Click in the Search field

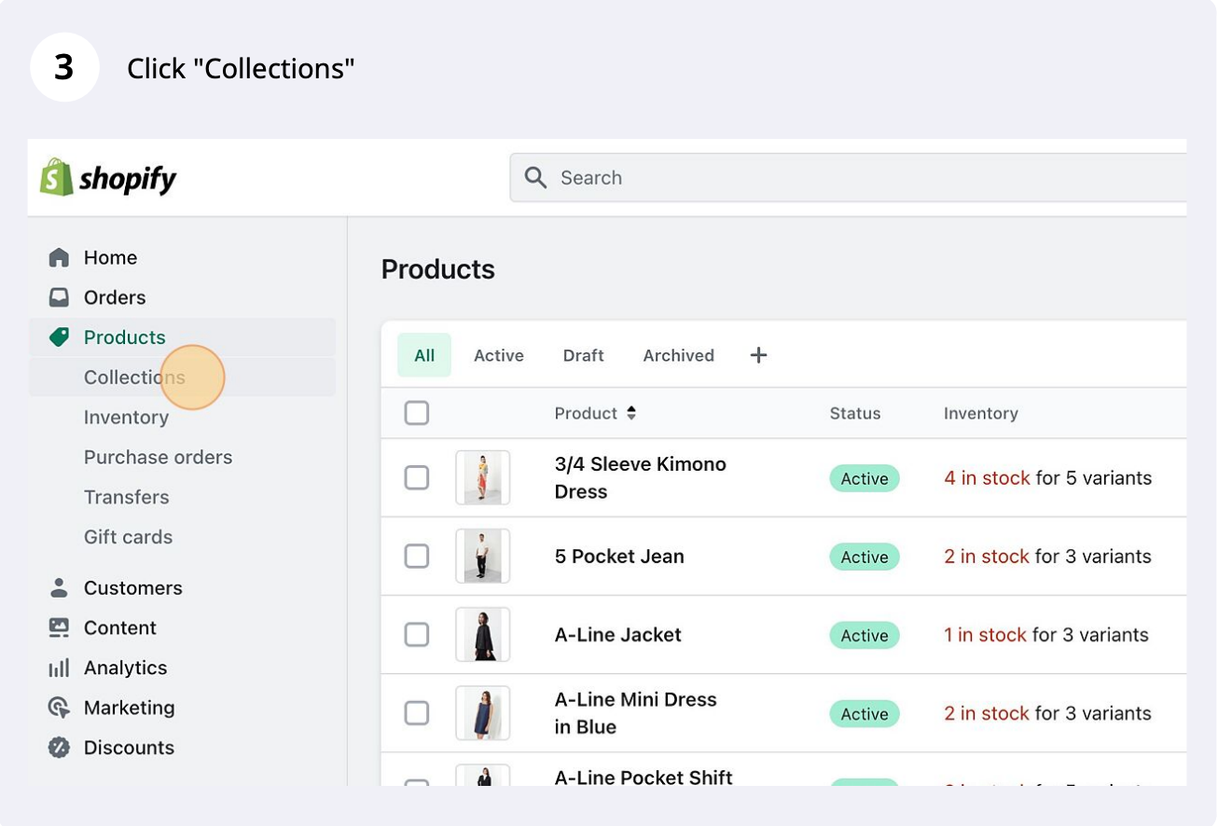coord(849,177)
